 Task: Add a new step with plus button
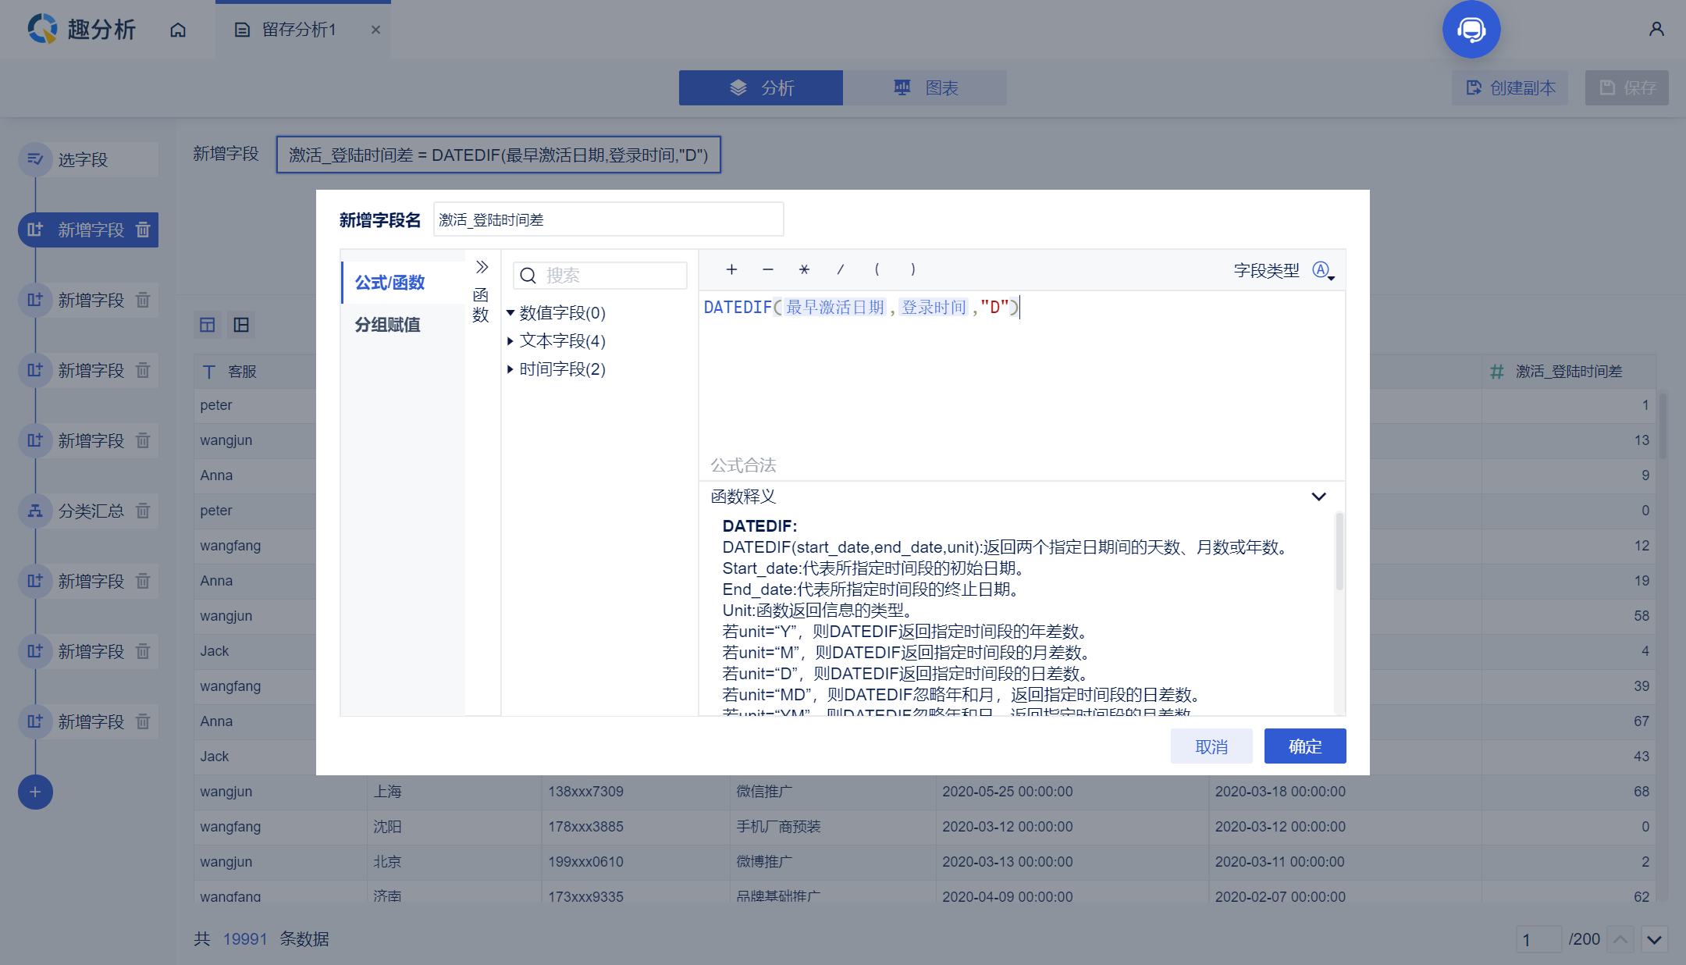35,792
